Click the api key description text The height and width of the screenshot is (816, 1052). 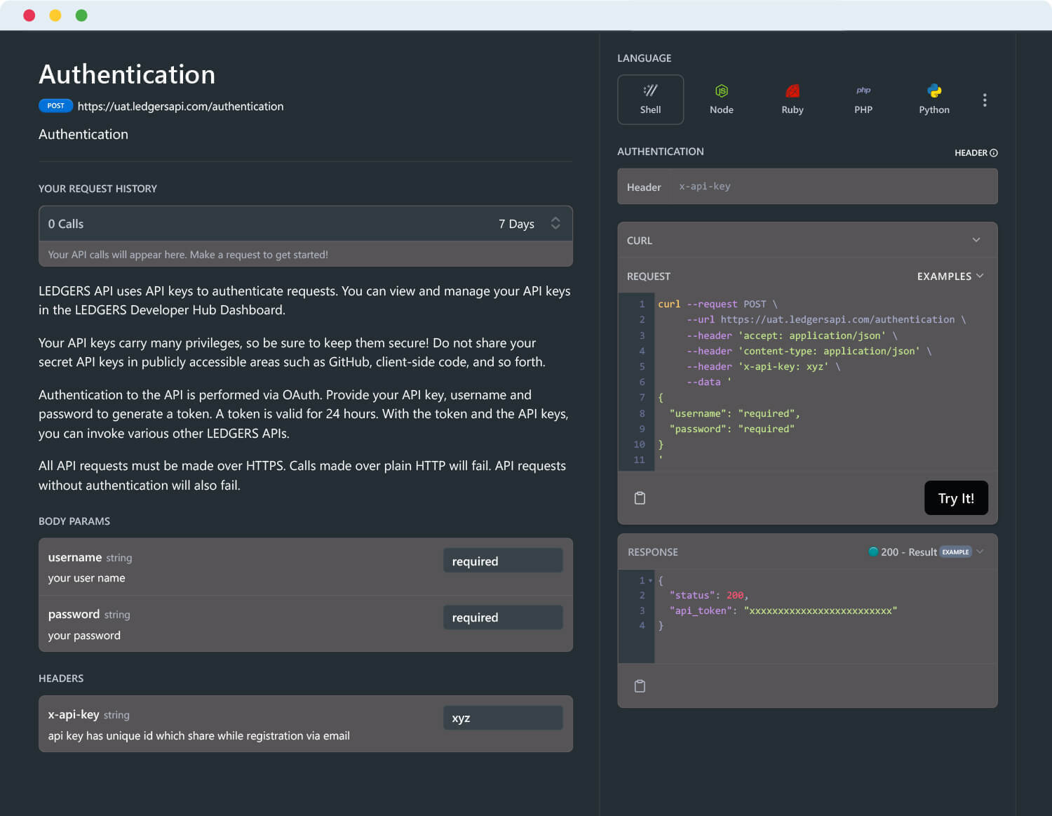[198, 736]
